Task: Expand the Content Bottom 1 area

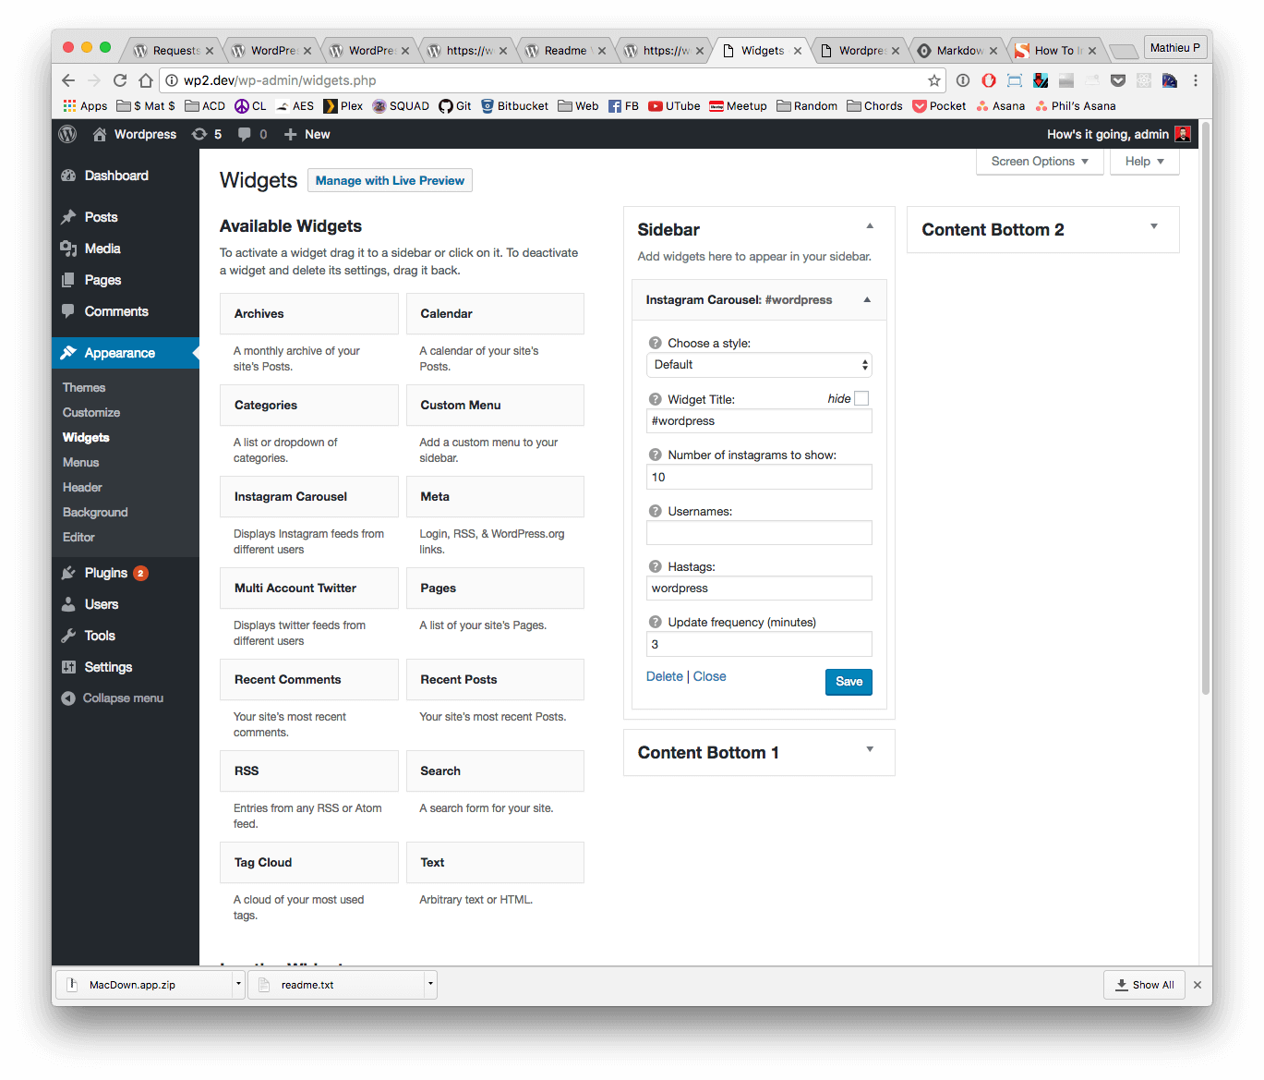Action: click(x=870, y=749)
